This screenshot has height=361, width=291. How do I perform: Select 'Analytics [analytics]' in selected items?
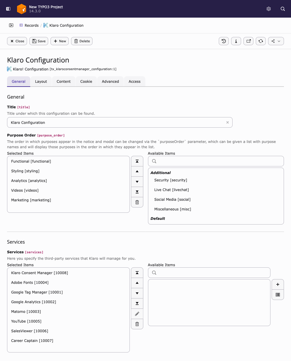(x=68, y=180)
